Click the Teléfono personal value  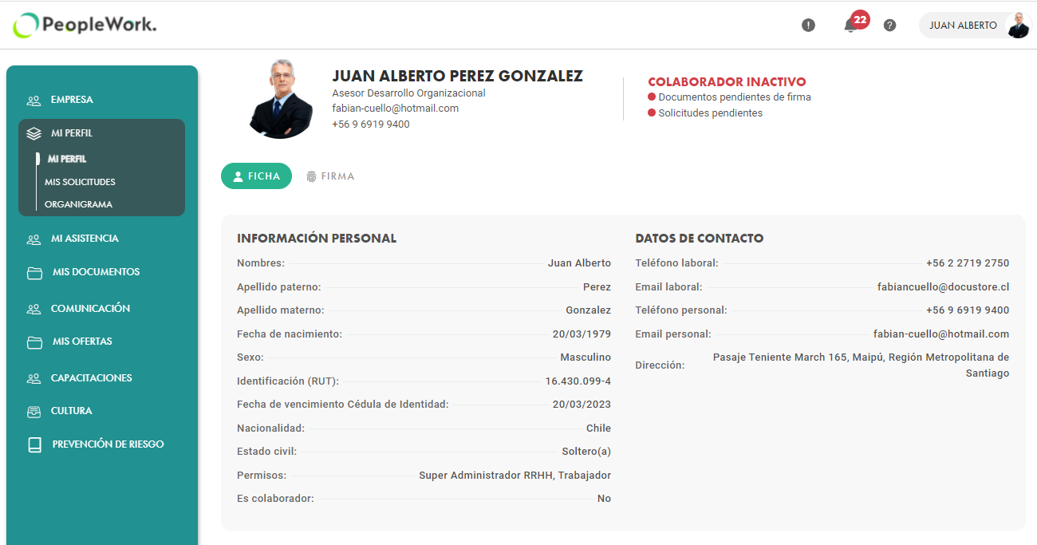[968, 310]
